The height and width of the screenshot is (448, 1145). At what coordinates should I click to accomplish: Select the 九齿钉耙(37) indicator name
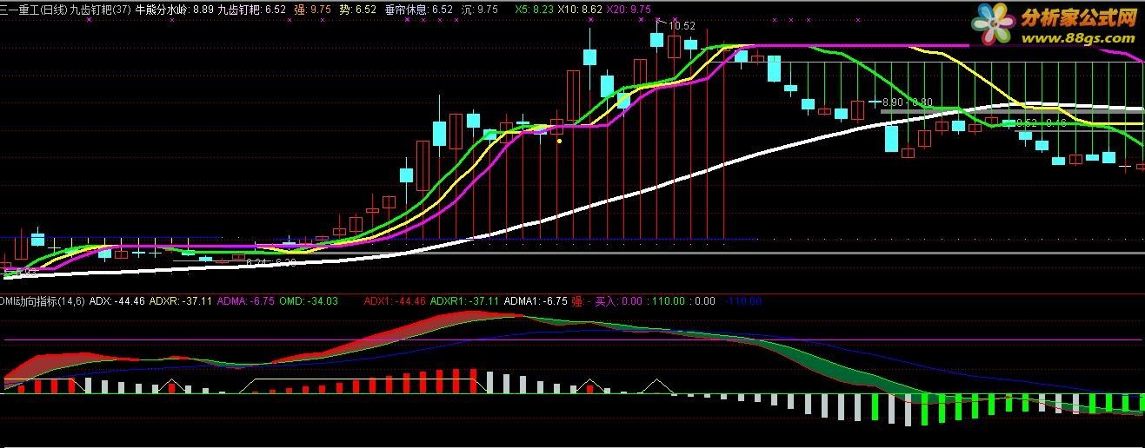pyautogui.click(x=101, y=9)
